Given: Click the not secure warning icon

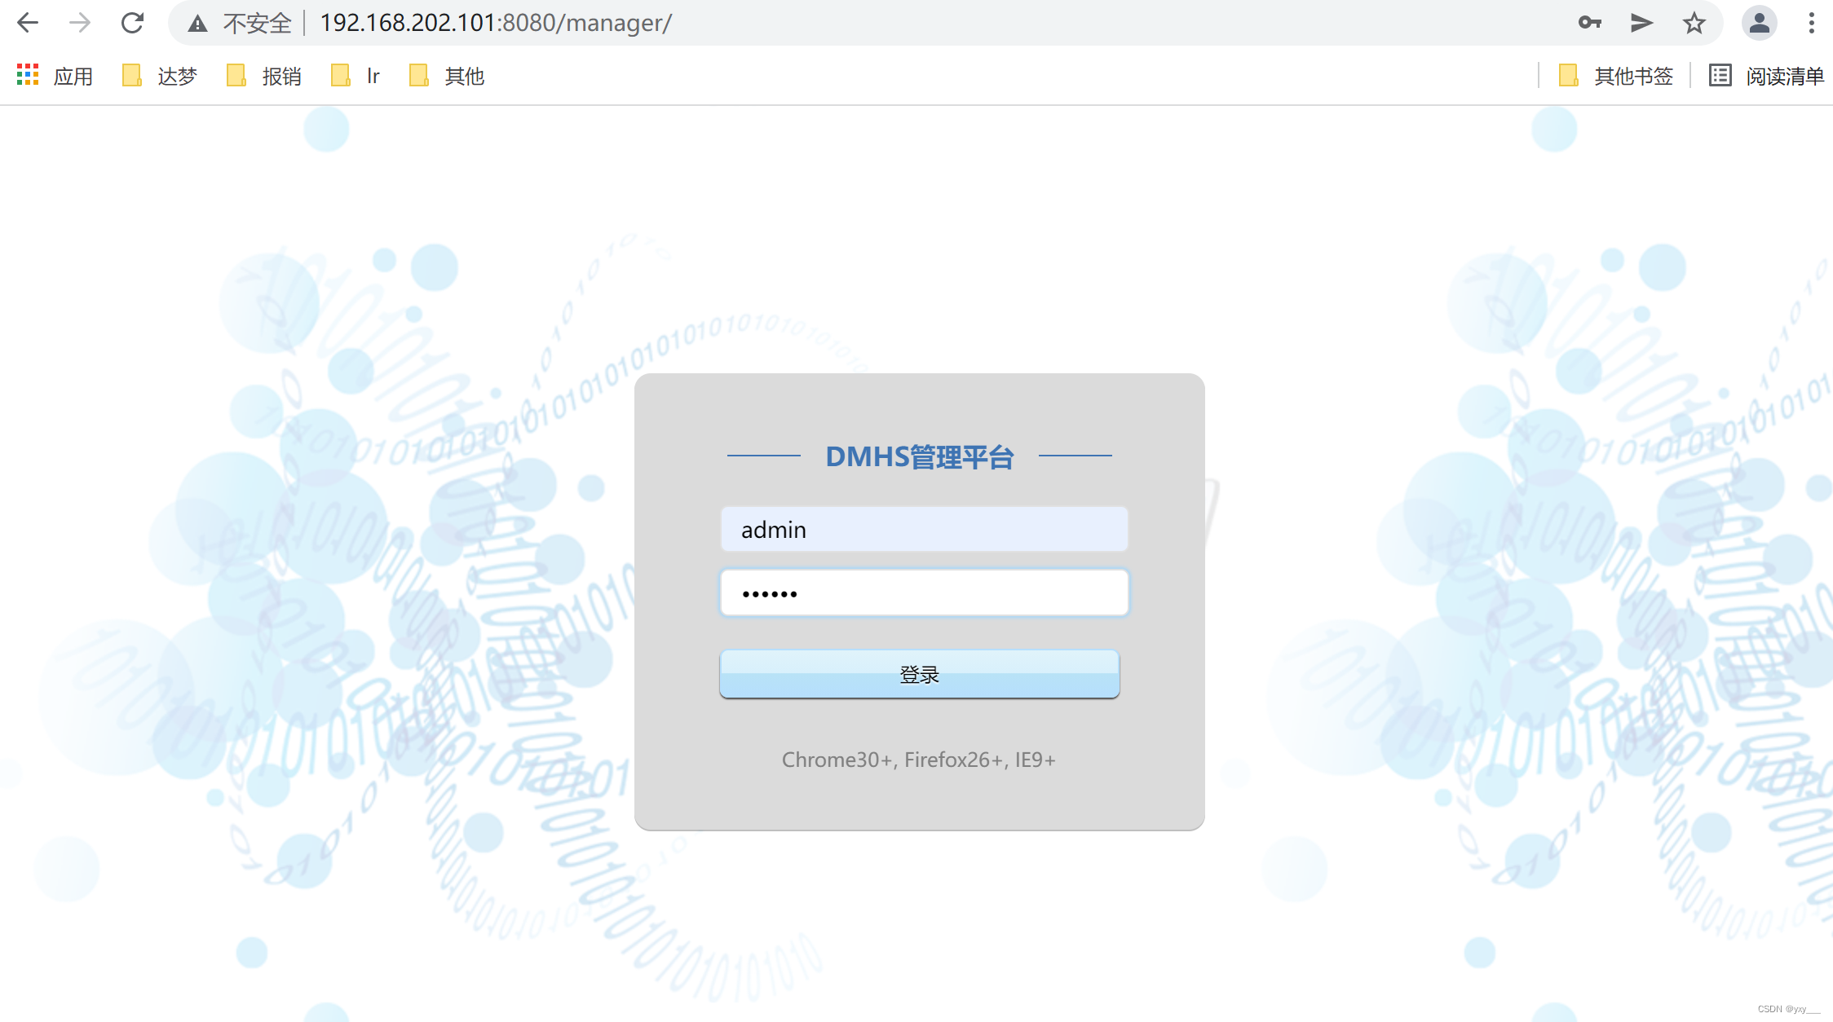Looking at the screenshot, I should [x=197, y=24].
